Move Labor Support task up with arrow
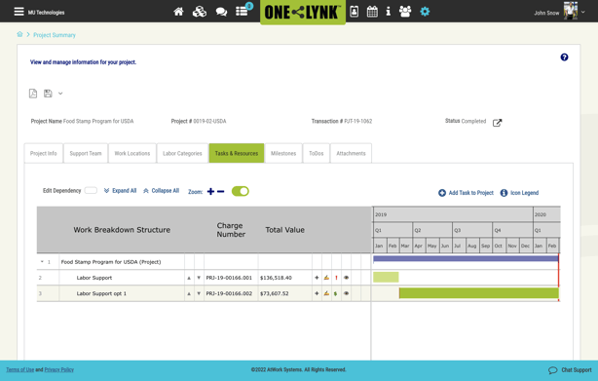Viewport: 598px width, 381px height. click(189, 278)
